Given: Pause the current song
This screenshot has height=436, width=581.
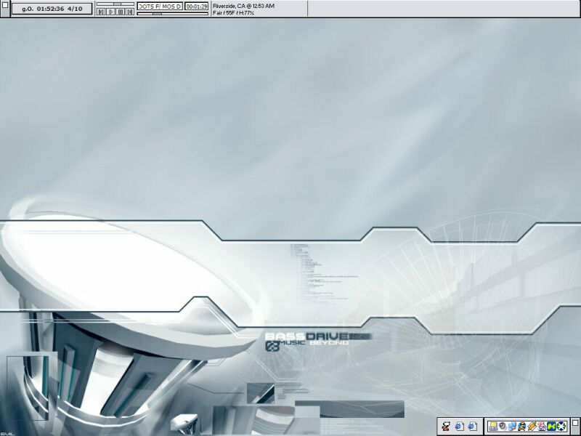Looking at the screenshot, I should 120,12.
